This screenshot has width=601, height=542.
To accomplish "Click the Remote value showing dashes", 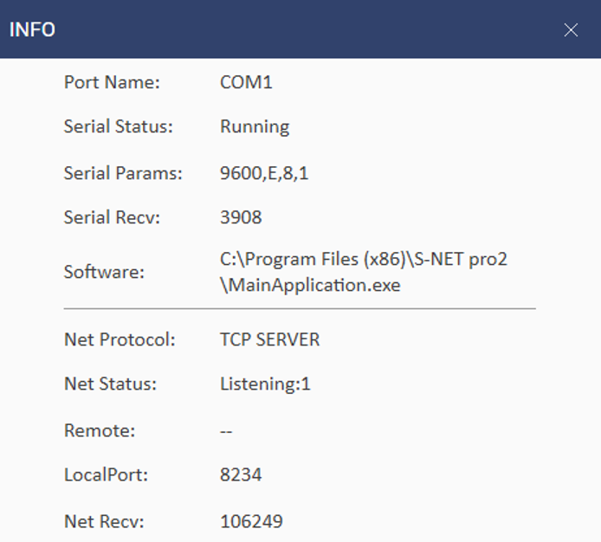I will [226, 431].
